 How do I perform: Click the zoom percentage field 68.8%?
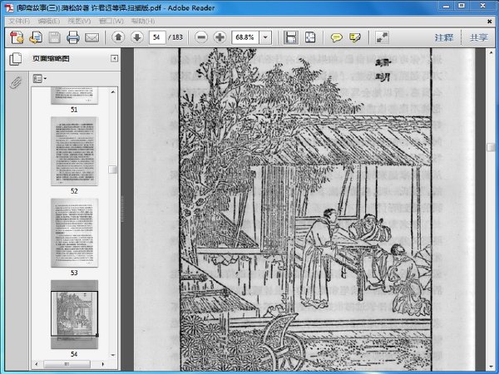click(x=245, y=37)
